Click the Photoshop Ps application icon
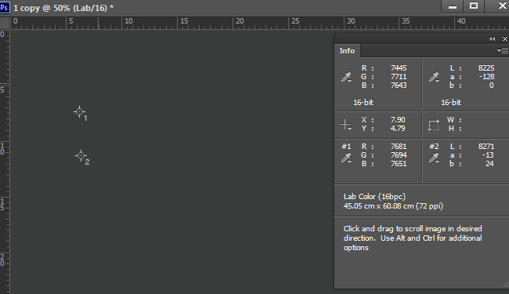This screenshot has width=509, height=294. coord(5,7)
